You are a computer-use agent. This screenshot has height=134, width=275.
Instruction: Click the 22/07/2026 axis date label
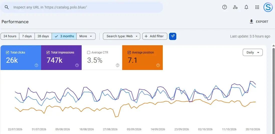(15, 129)
